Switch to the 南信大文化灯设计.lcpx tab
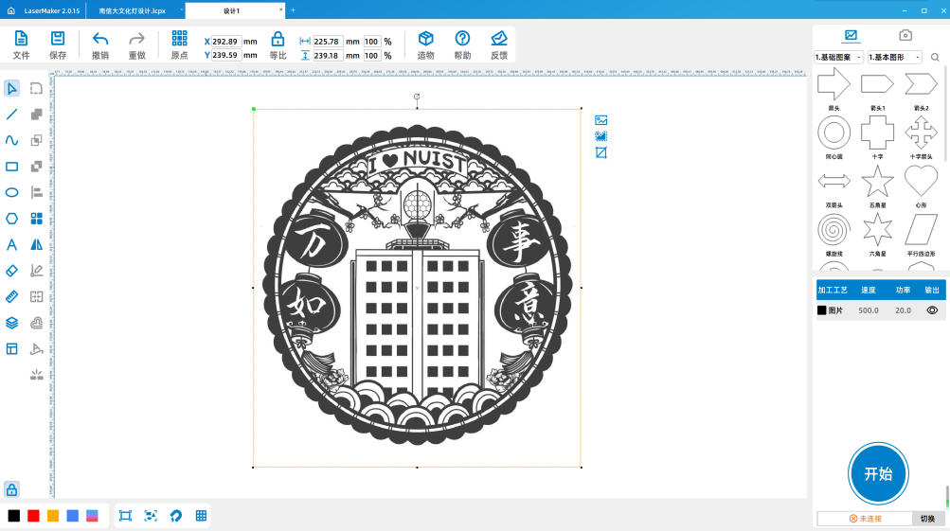Image resolution: width=950 pixels, height=531 pixels. coord(133,10)
